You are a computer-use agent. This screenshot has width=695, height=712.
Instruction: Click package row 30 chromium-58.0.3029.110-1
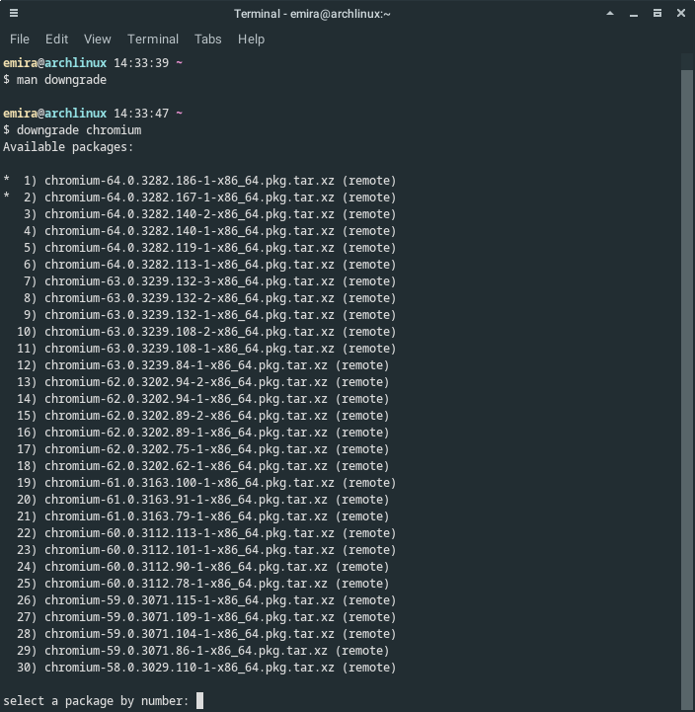(206, 668)
